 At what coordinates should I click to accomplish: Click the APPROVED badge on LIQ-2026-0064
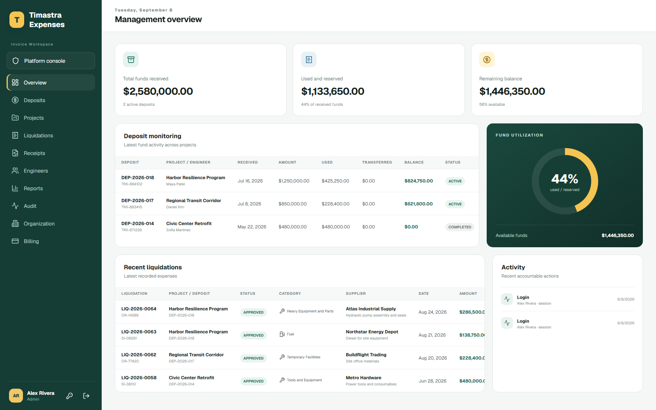click(x=253, y=312)
